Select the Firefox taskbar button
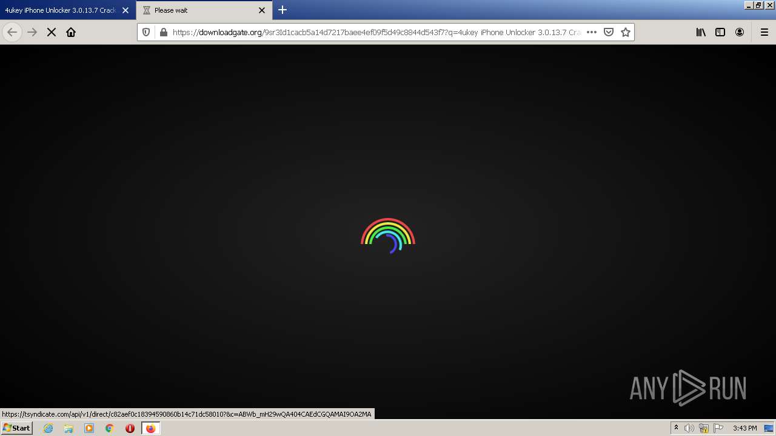The height and width of the screenshot is (436, 776). click(x=150, y=428)
